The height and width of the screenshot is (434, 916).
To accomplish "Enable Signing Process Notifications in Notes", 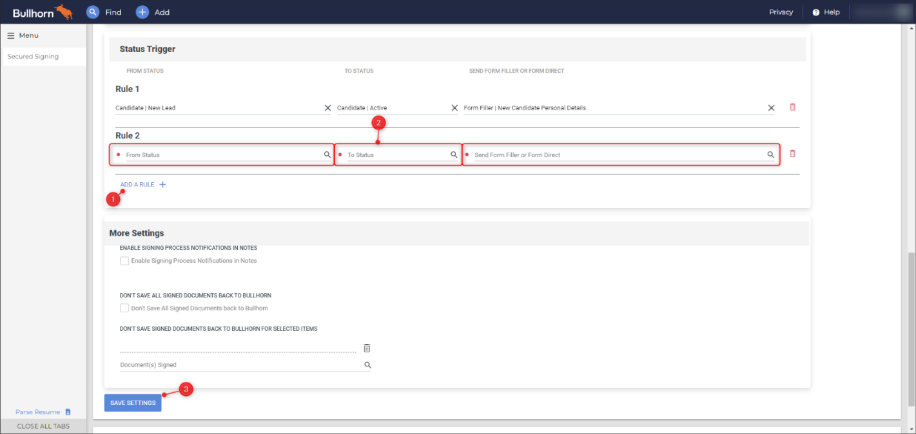I will (124, 261).
